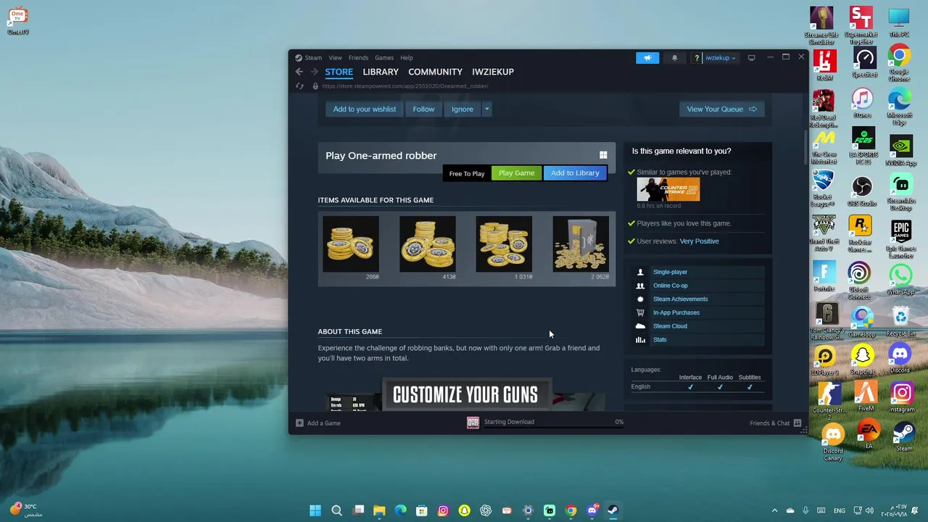Open the Windows Start menu

click(315, 510)
